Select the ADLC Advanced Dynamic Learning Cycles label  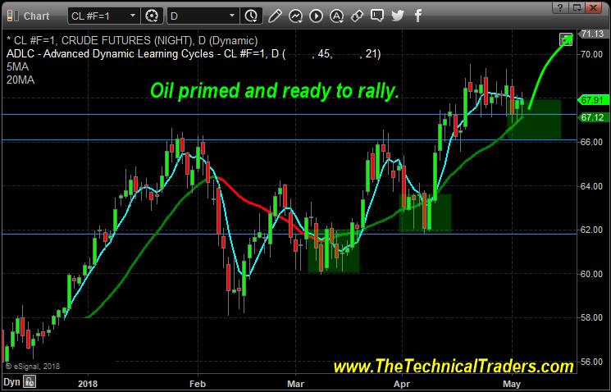coord(194,54)
